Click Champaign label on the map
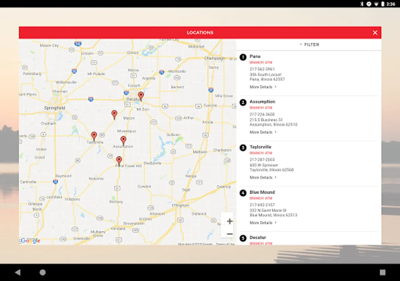 click(214, 58)
